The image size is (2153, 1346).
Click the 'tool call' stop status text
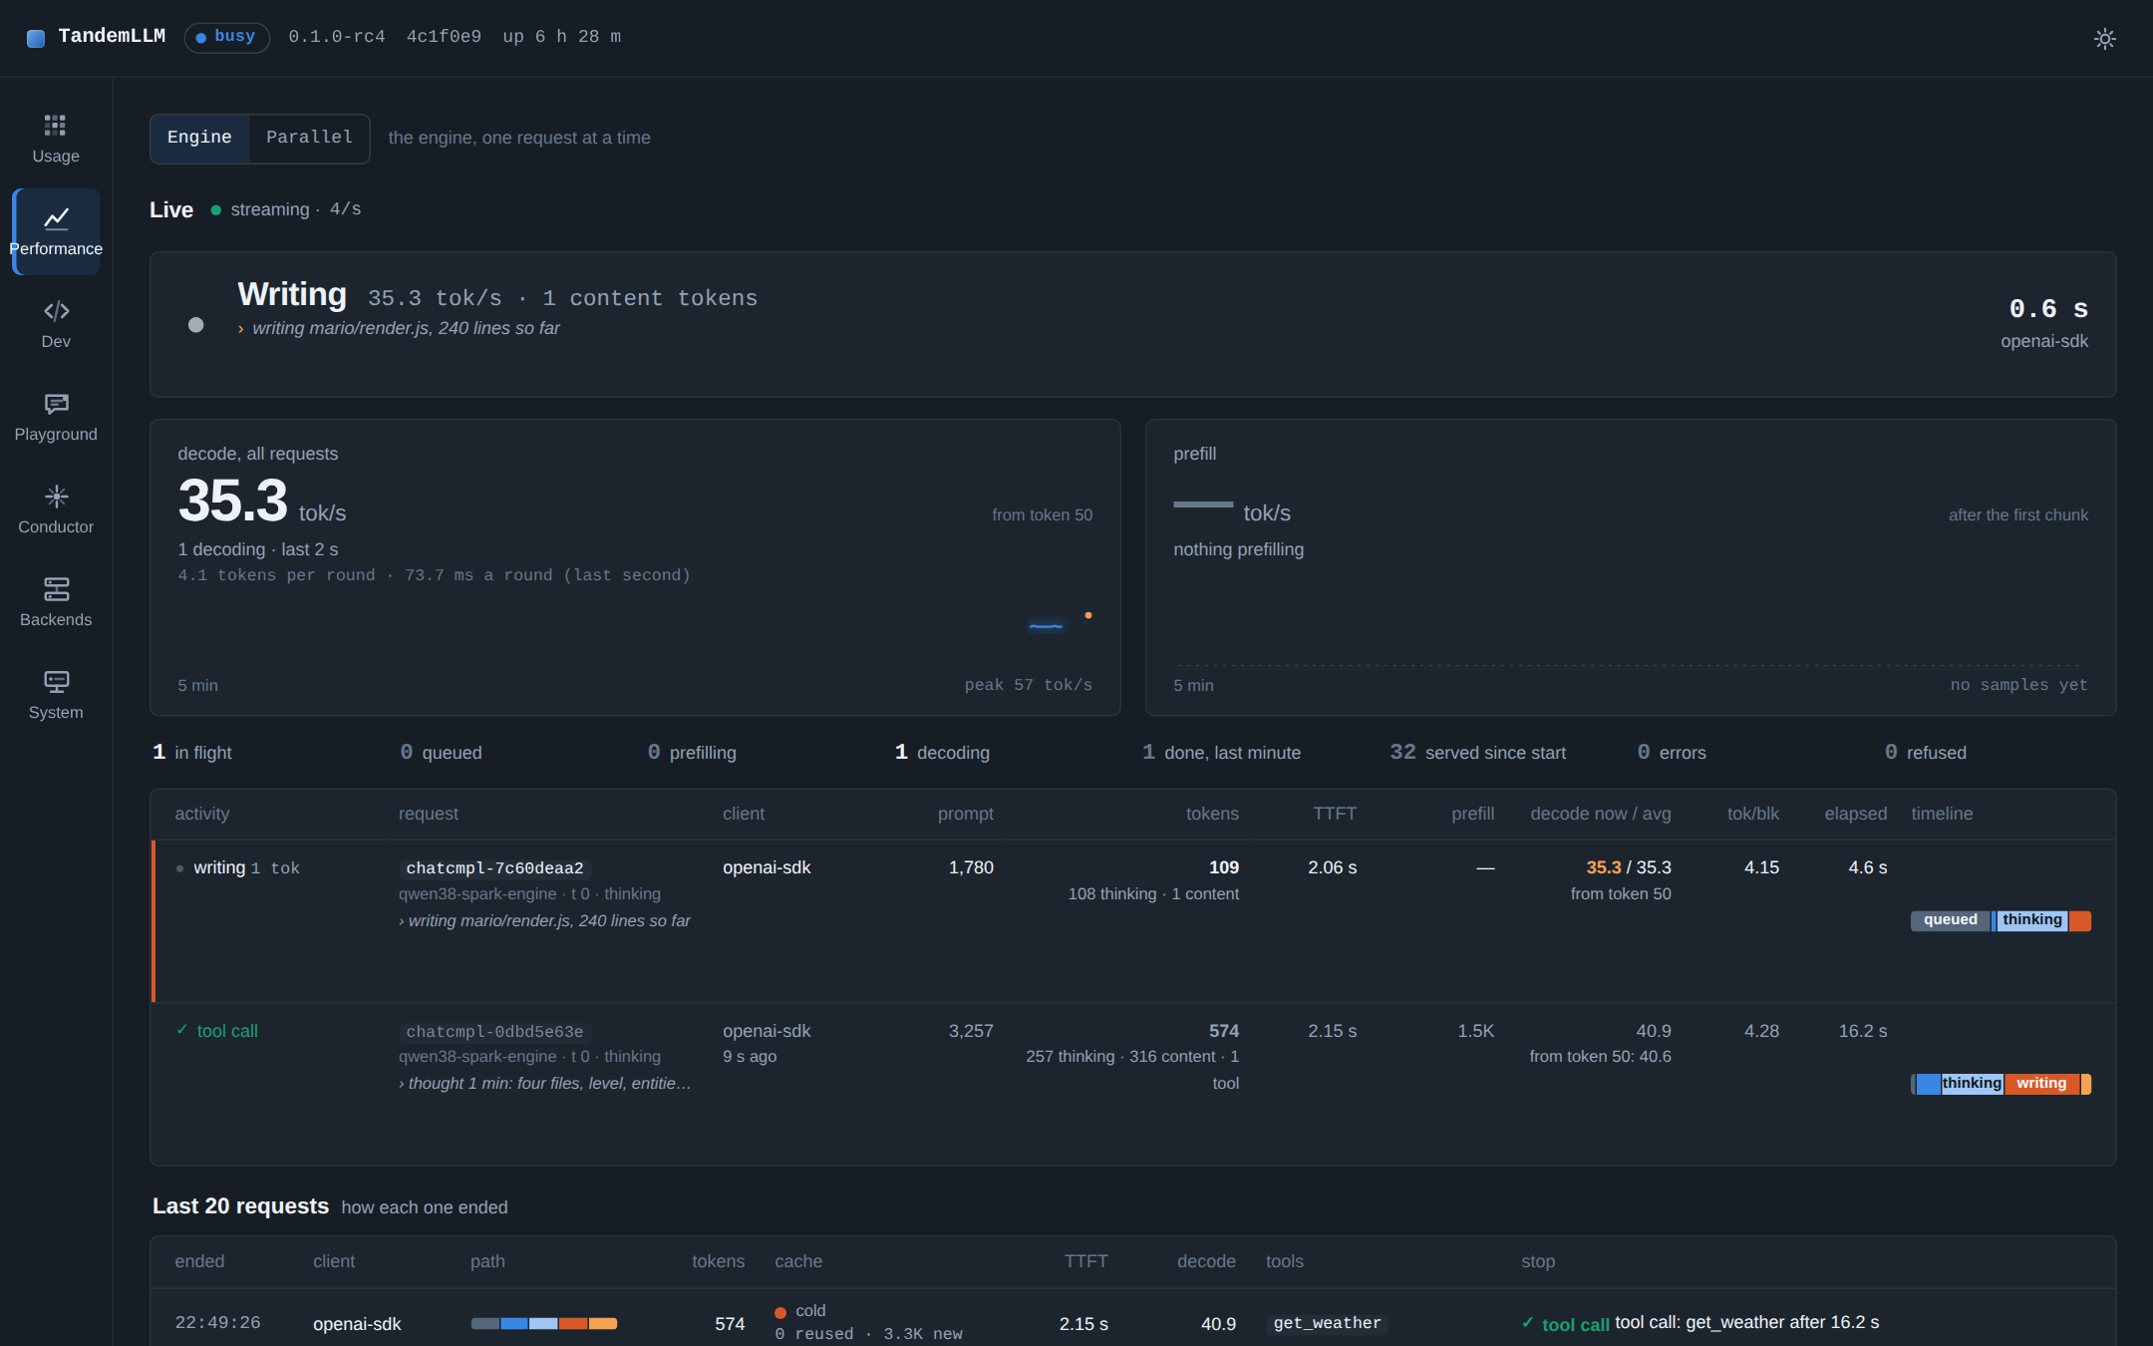pyautogui.click(x=1575, y=1324)
